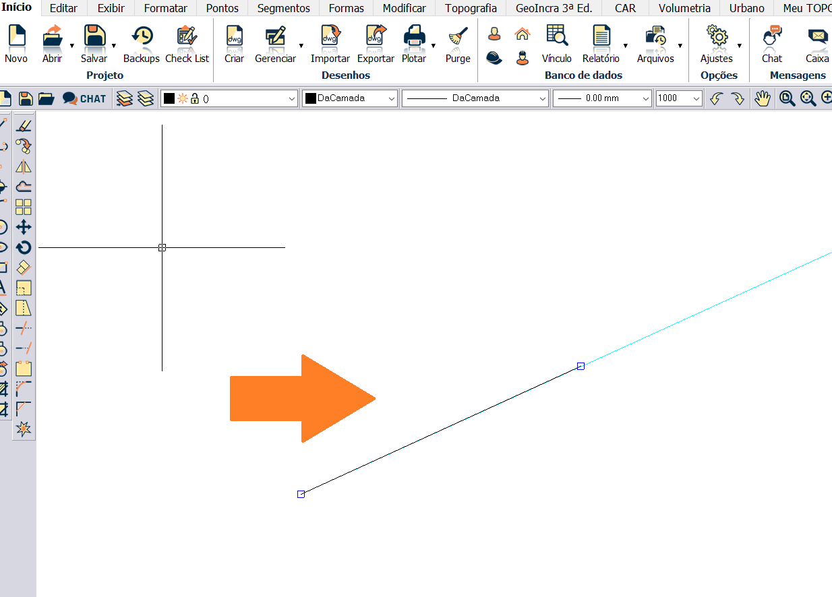Activate the Pan hand tool
Screen dimensions: 832x597
coord(762,98)
